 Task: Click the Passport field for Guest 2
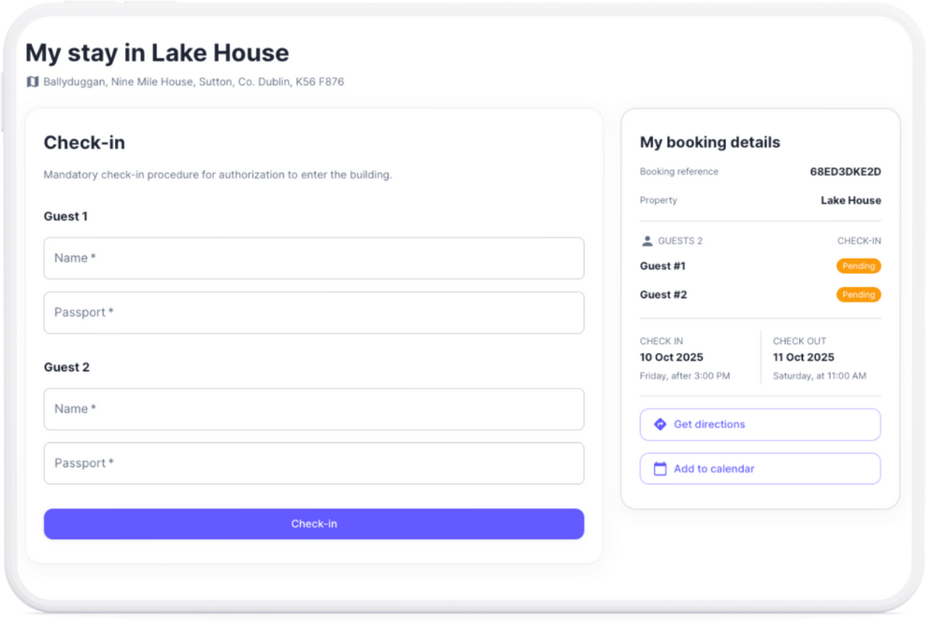click(314, 464)
